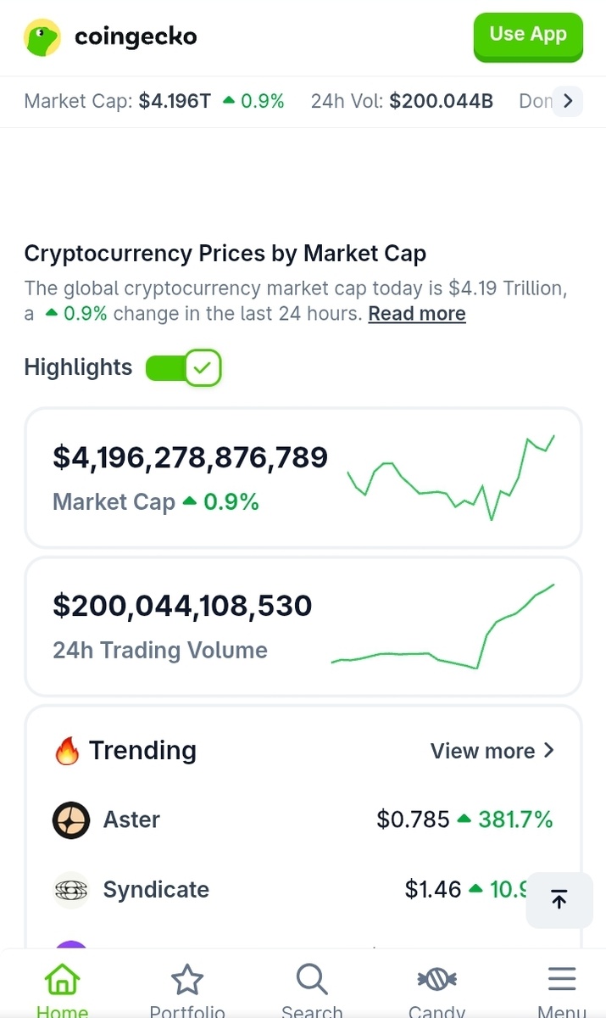The width and height of the screenshot is (606, 1018).
Task: Go to the Home tab icon
Action: [x=62, y=982]
